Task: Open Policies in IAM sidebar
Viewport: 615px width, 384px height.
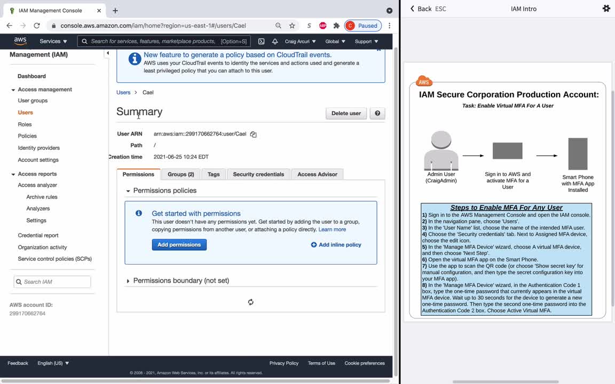Action: pyautogui.click(x=27, y=136)
